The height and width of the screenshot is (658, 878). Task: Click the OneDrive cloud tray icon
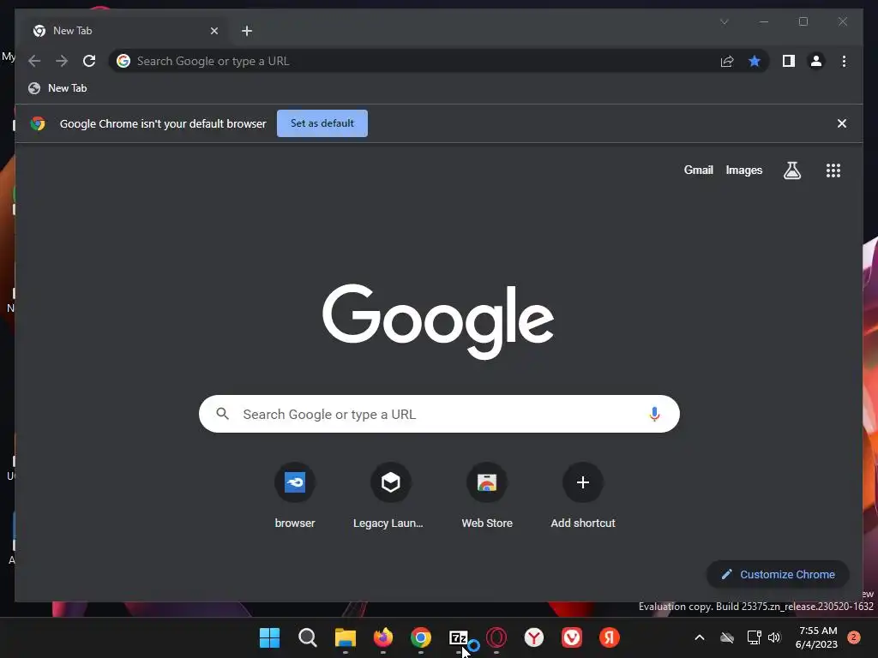[x=727, y=637]
